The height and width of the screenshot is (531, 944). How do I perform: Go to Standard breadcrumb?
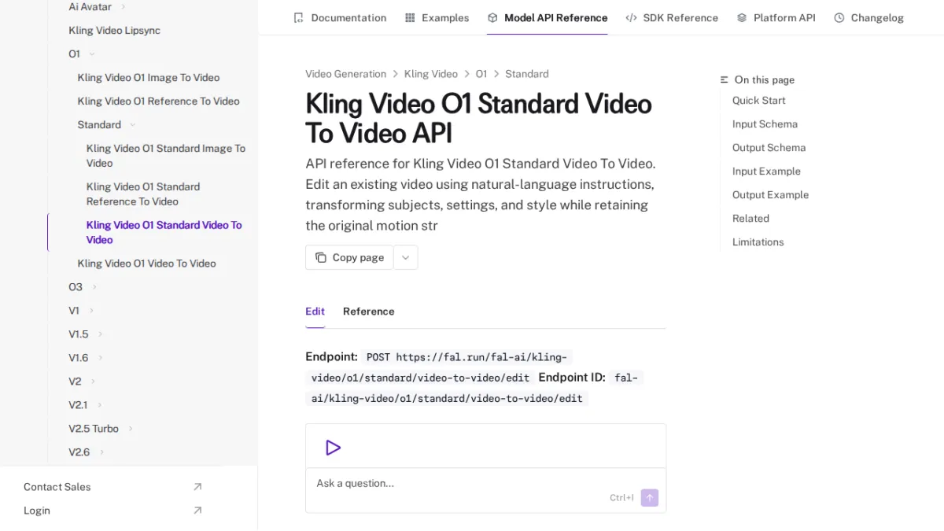[x=527, y=74]
